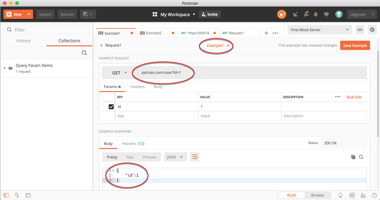Create a new collection with plus-folder icon

click(84, 53)
